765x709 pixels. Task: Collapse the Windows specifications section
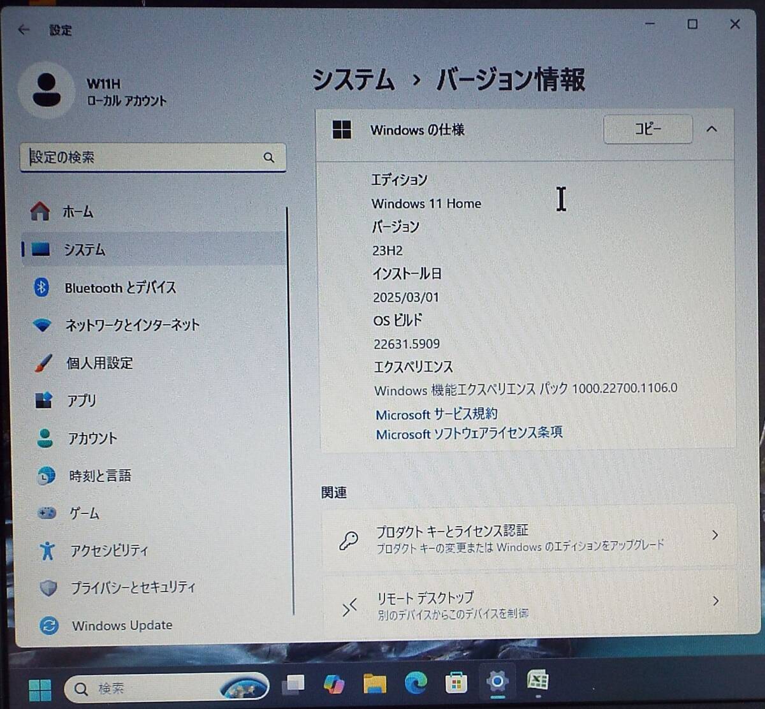click(712, 129)
